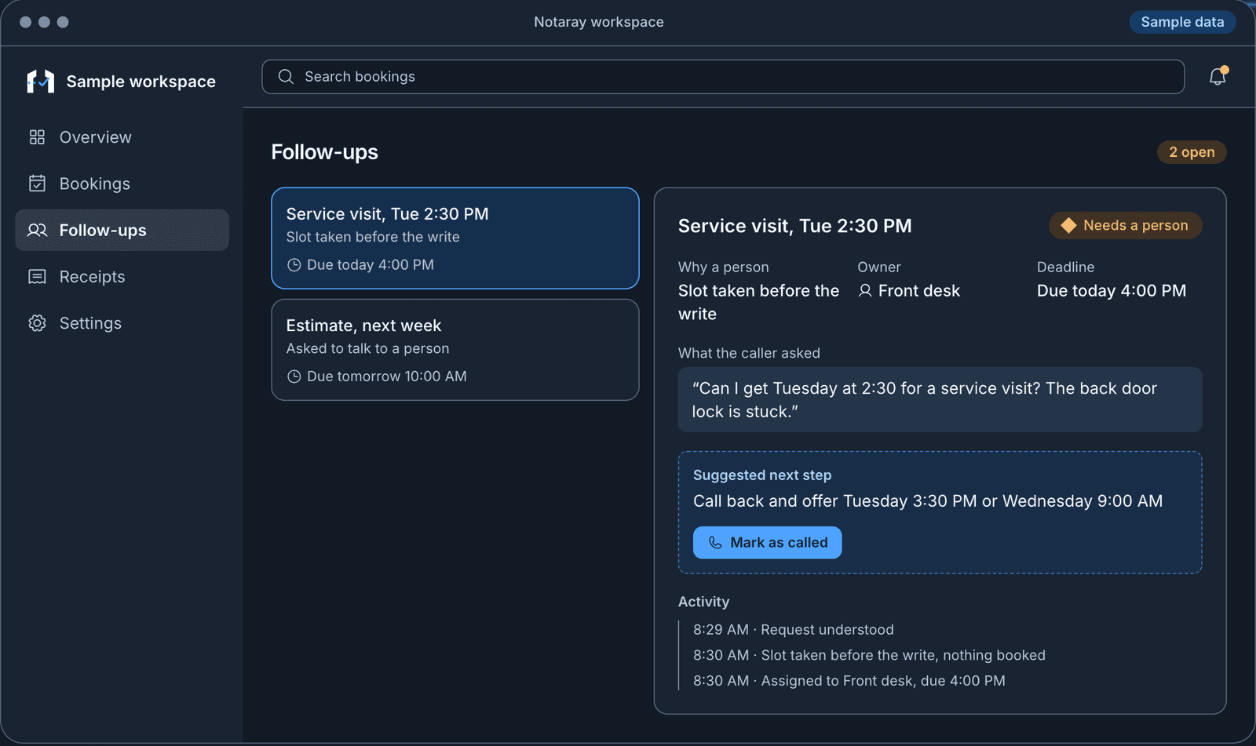Select the Follow-ups sidebar item
The height and width of the screenshot is (746, 1256).
click(x=122, y=230)
